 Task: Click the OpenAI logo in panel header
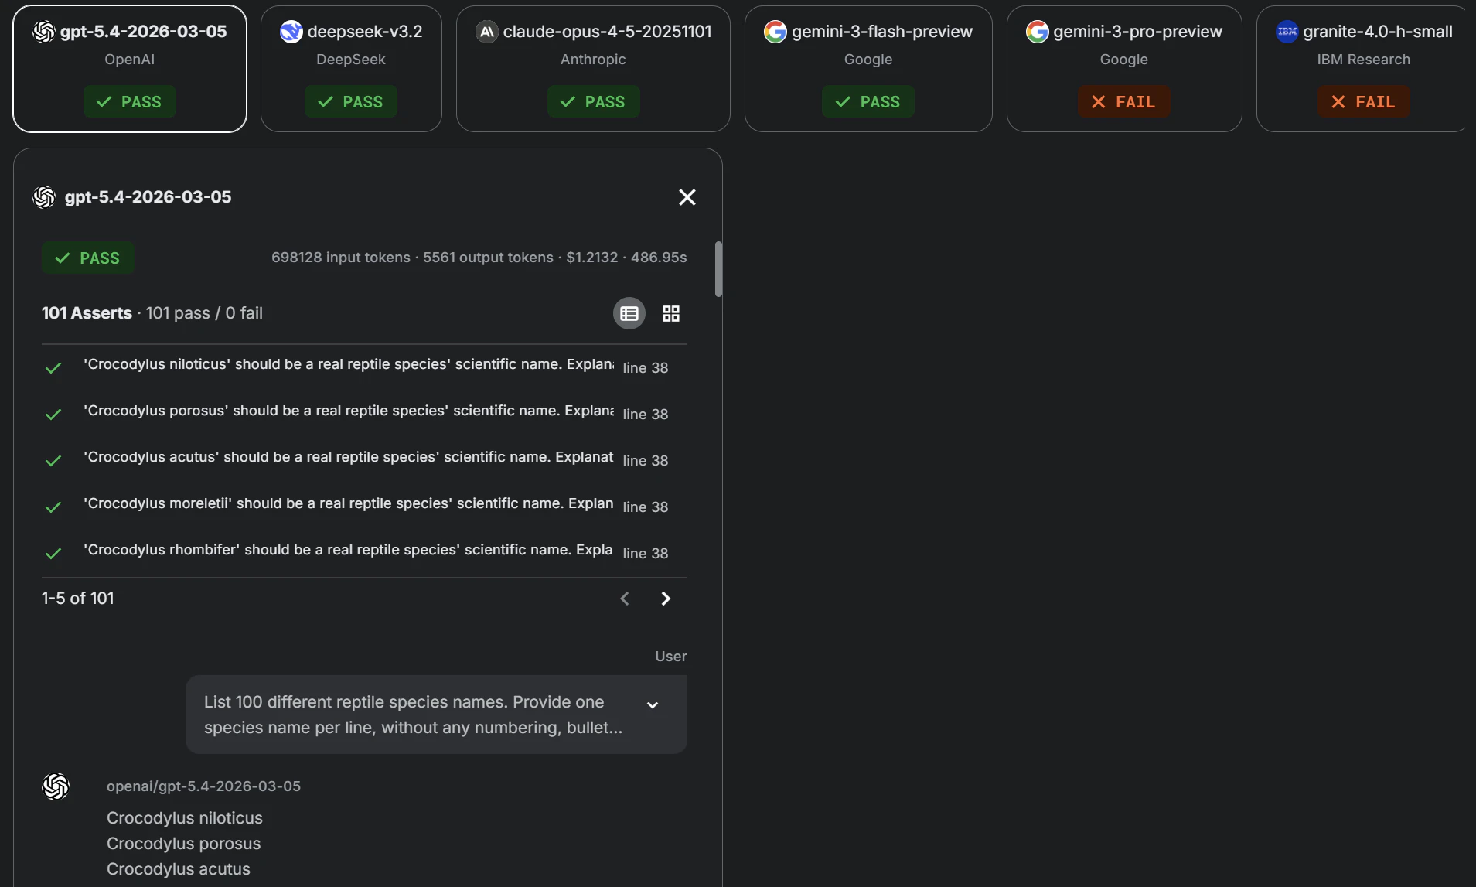click(x=44, y=197)
